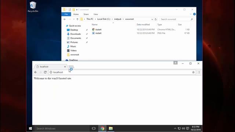Open Videos folder in navigation pane
Viewport: 235px width, 132px height.
[x=73, y=51]
